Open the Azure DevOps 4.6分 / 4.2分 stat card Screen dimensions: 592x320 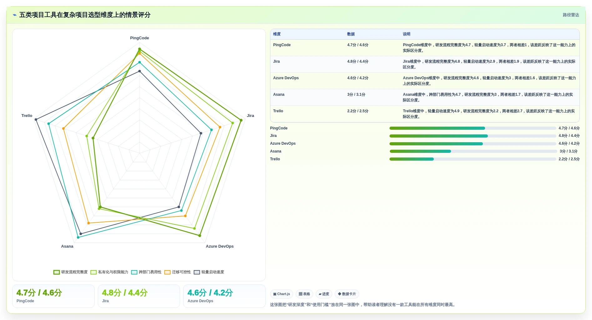point(224,296)
